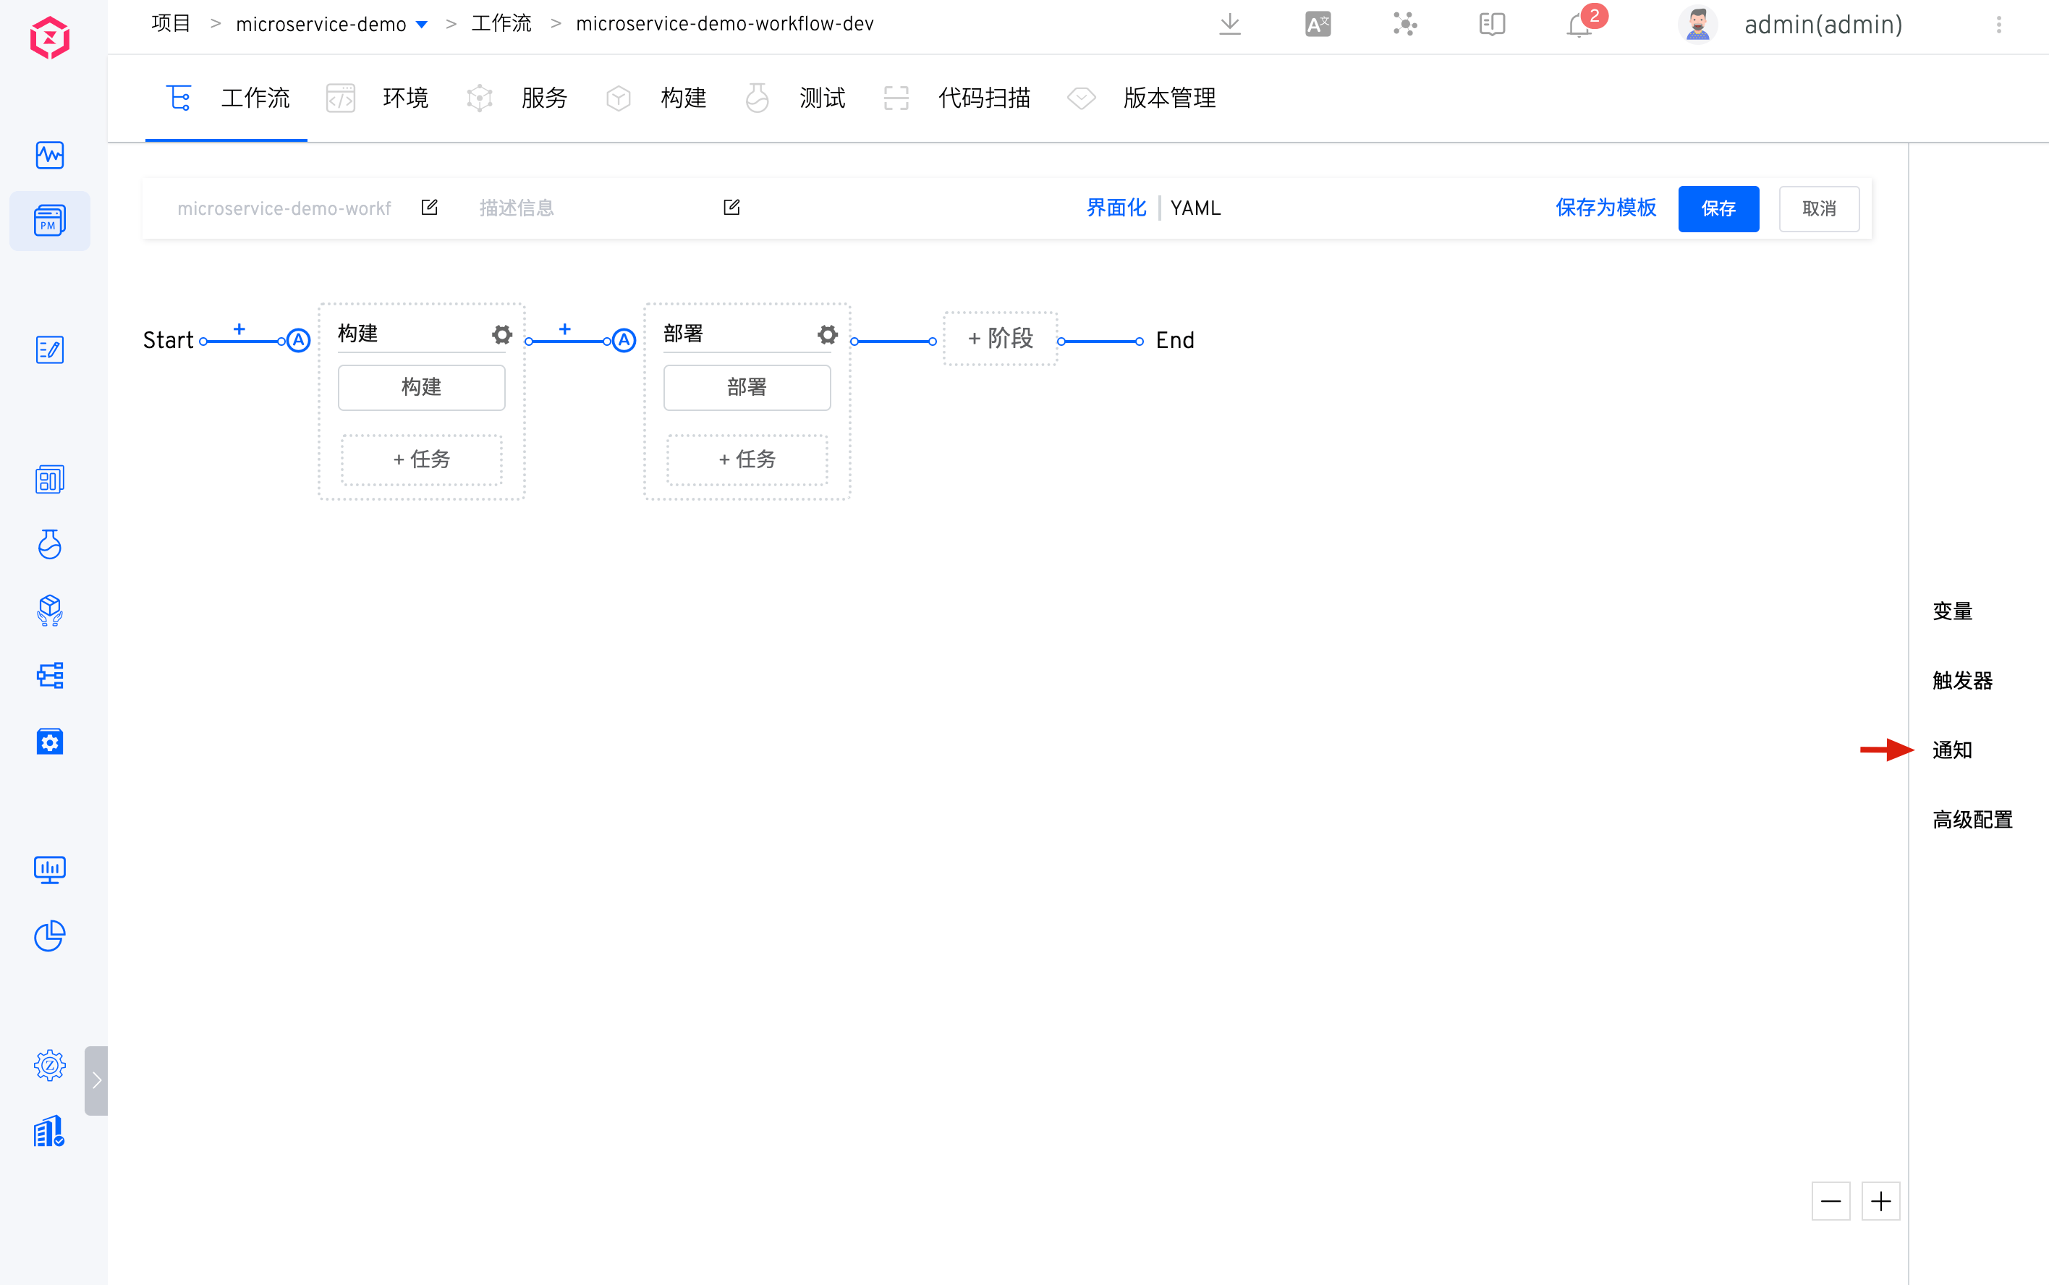Click the + 阶段 add stage box
Screen dimensions: 2049x1285
point(1001,338)
